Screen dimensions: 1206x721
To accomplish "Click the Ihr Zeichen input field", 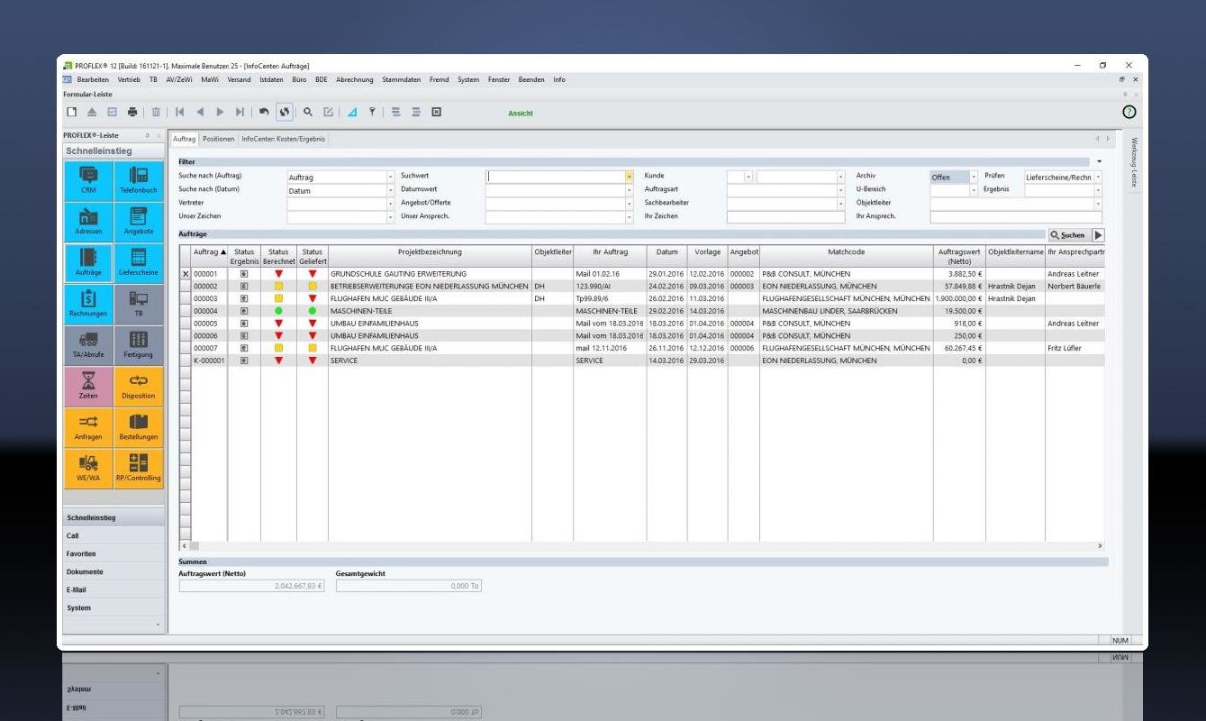I will [x=785, y=217].
